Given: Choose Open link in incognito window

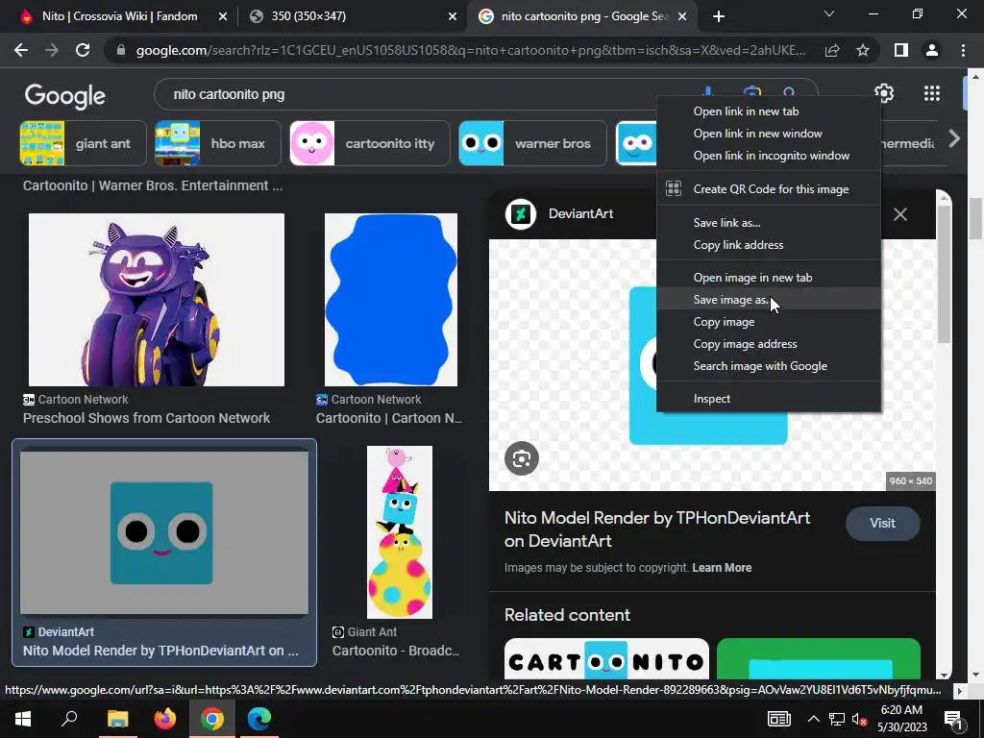Looking at the screenshot, I should 769,155.
